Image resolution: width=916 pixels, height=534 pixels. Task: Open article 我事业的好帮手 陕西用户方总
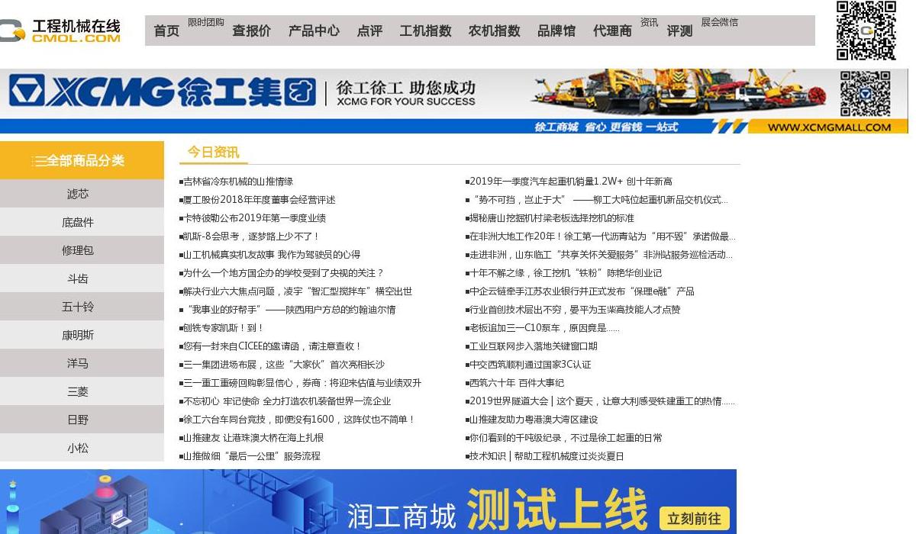[x=288, y=310]
